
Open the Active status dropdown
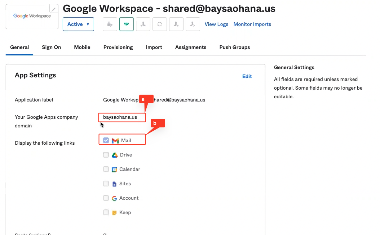78,24
